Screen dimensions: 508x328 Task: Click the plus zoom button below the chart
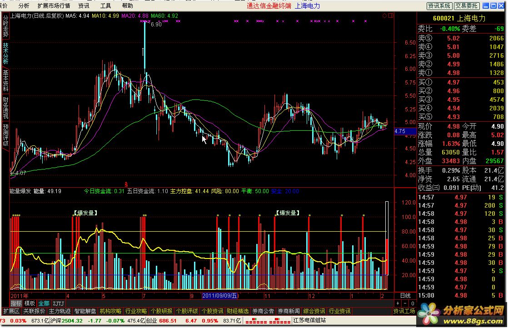(398, 303)
